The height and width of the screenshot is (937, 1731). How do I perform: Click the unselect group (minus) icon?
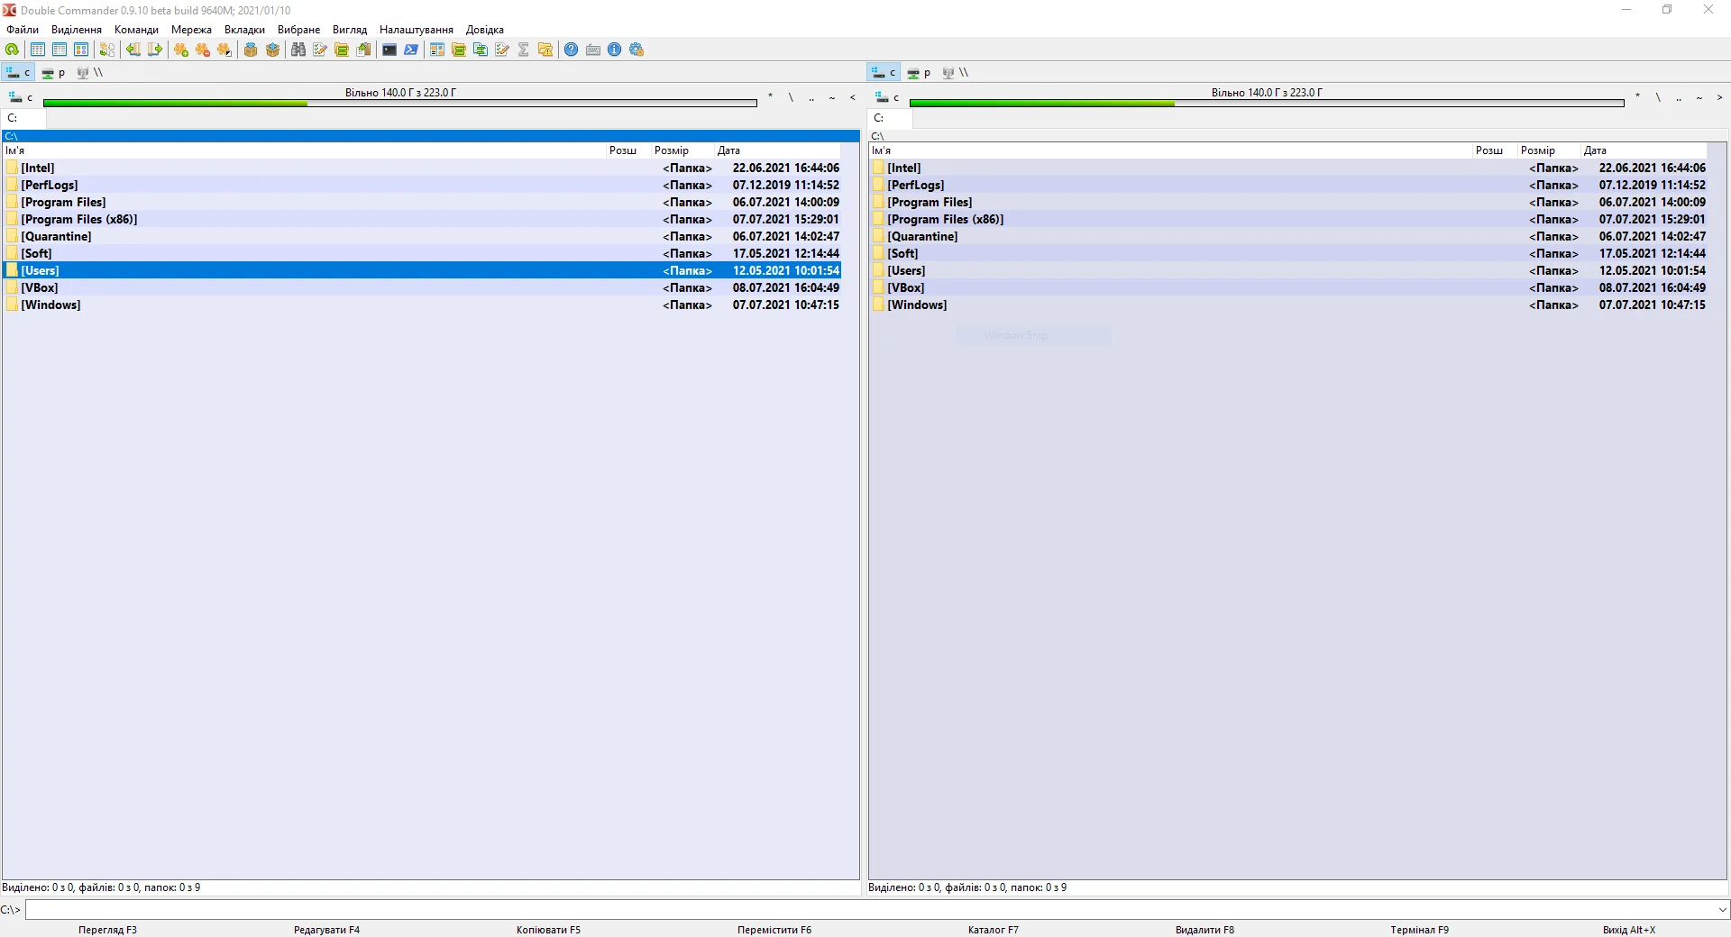(x=203, y=50)
